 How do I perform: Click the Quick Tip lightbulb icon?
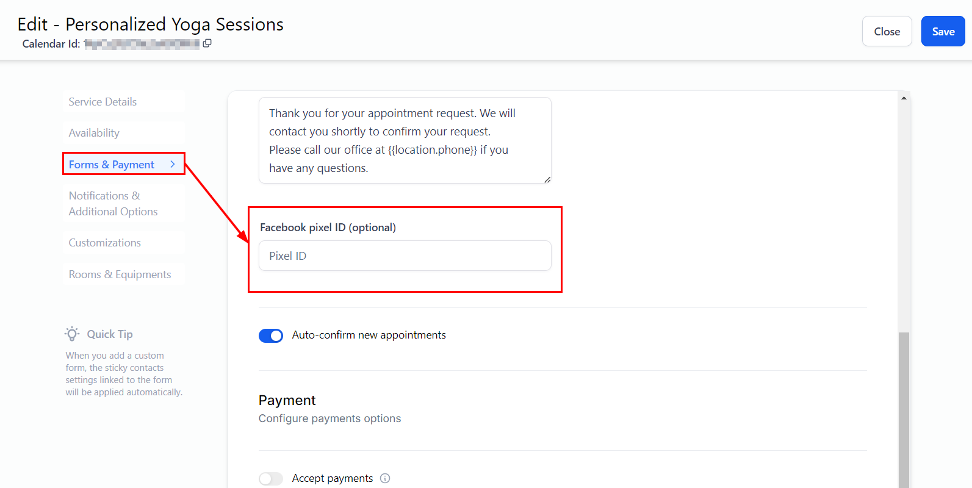[x=72, y=334]
